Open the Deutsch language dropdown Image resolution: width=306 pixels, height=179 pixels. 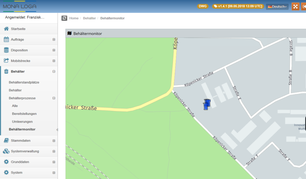pos(277,7)
